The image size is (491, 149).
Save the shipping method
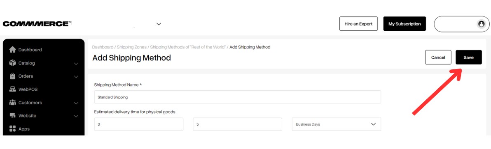[468, 57]
